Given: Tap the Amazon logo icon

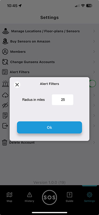Looking at the screenshot, I should click(5, 41).
